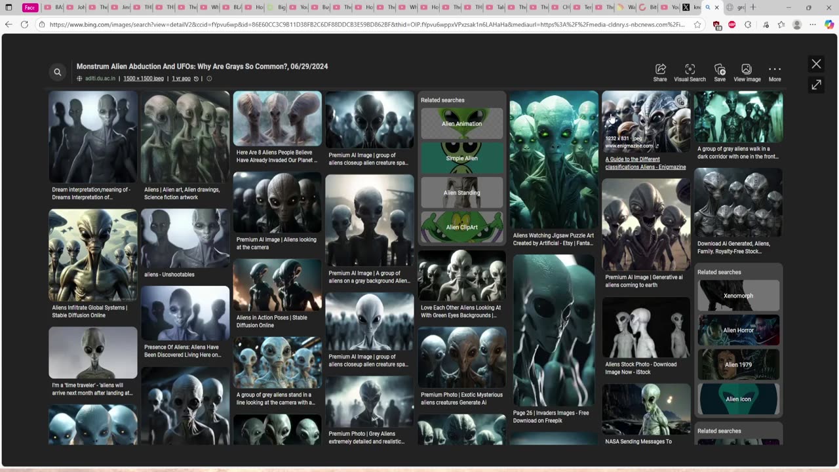Select the Alien ClipArt related search
The width and height of the screenshot is (839, 472).
(x=461, y=227)
